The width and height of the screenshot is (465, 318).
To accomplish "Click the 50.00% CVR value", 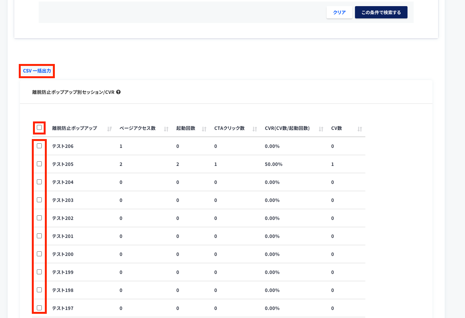I will (x=274, y=164).
